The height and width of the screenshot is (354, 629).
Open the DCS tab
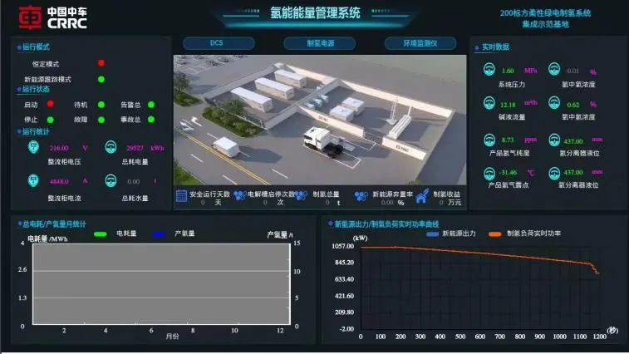tap(217, 43)
